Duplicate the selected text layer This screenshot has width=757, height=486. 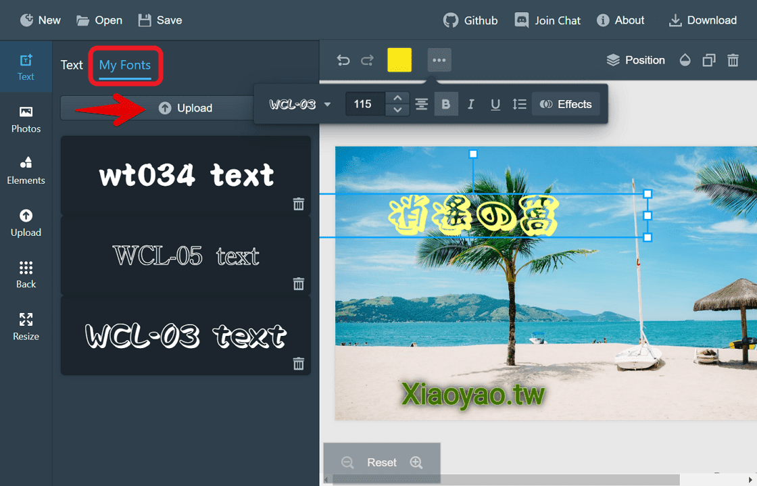pyautogui.click(x=708, y=59)
